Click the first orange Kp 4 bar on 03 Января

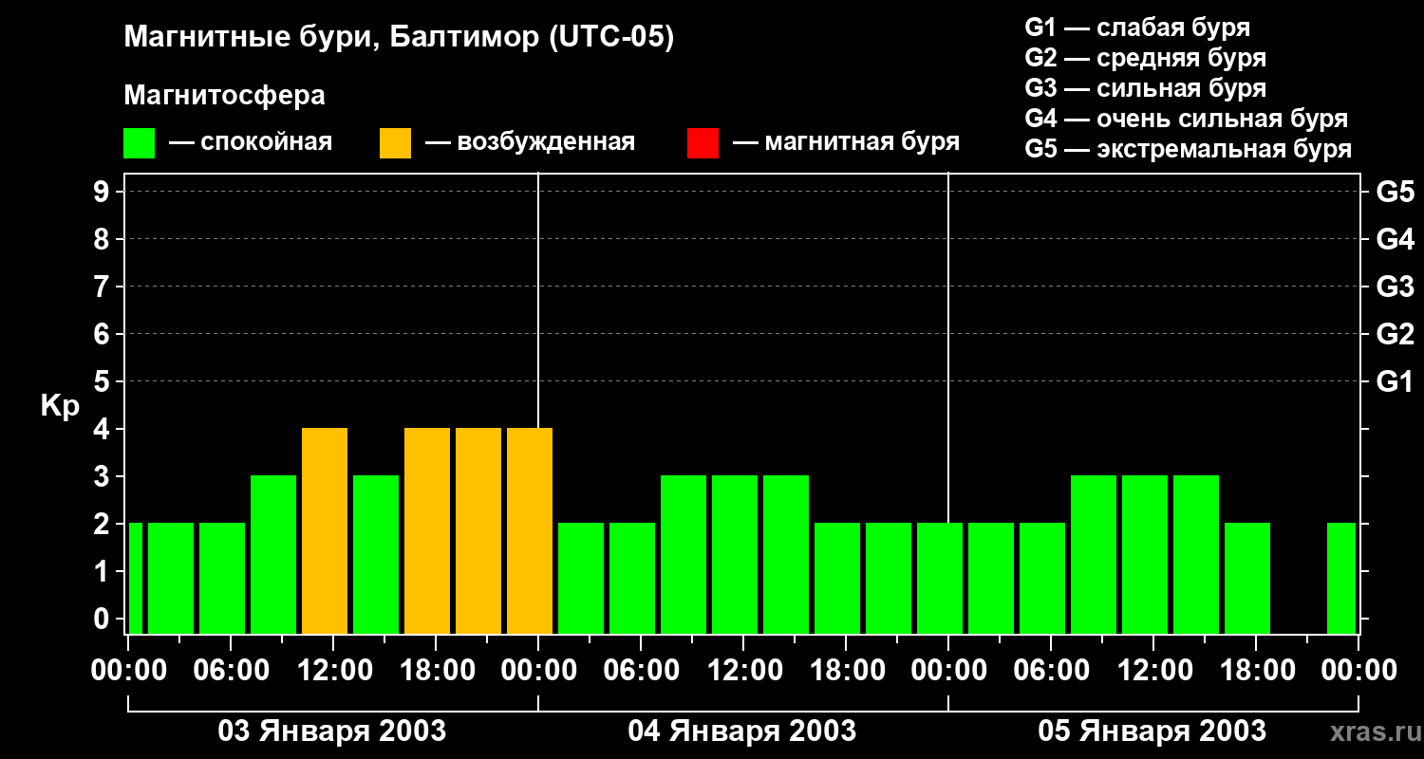[325, 530]
